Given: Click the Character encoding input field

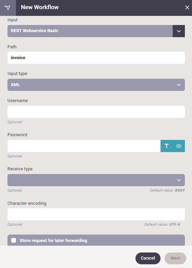Looking at the screenshot, I should coord(96,214).
